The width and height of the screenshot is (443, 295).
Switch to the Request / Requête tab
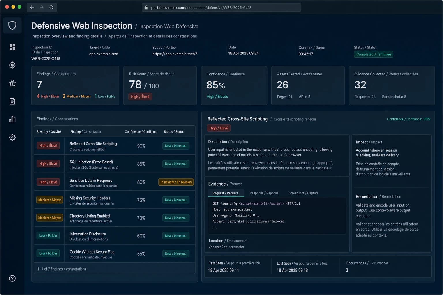pyautogui.click(x=226, y=193)
